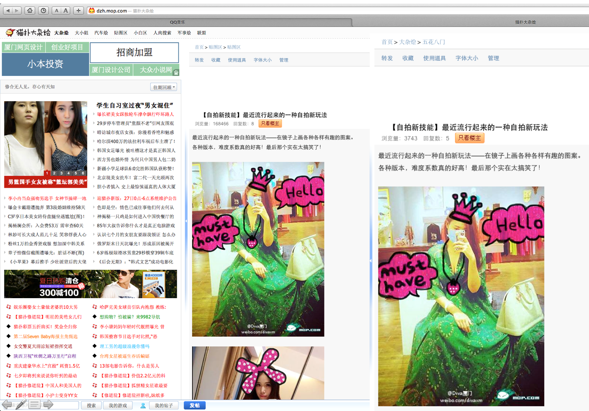Click the blue user icon beside 我的帖子
This screenshot has height=411, width=589.
[143, 405]
